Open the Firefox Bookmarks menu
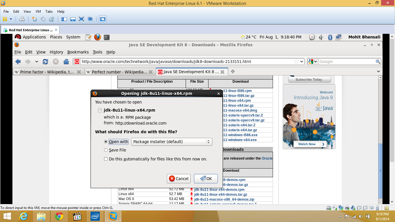 (x=78, y=52)
